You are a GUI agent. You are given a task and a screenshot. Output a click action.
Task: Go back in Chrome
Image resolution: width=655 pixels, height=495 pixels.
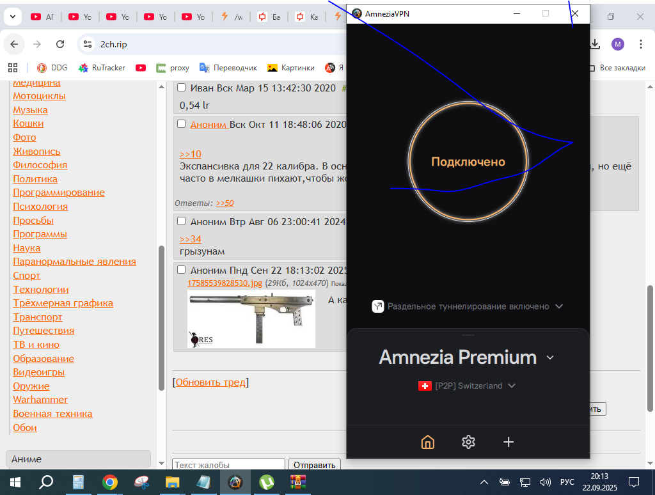click(x=14, y=44)
